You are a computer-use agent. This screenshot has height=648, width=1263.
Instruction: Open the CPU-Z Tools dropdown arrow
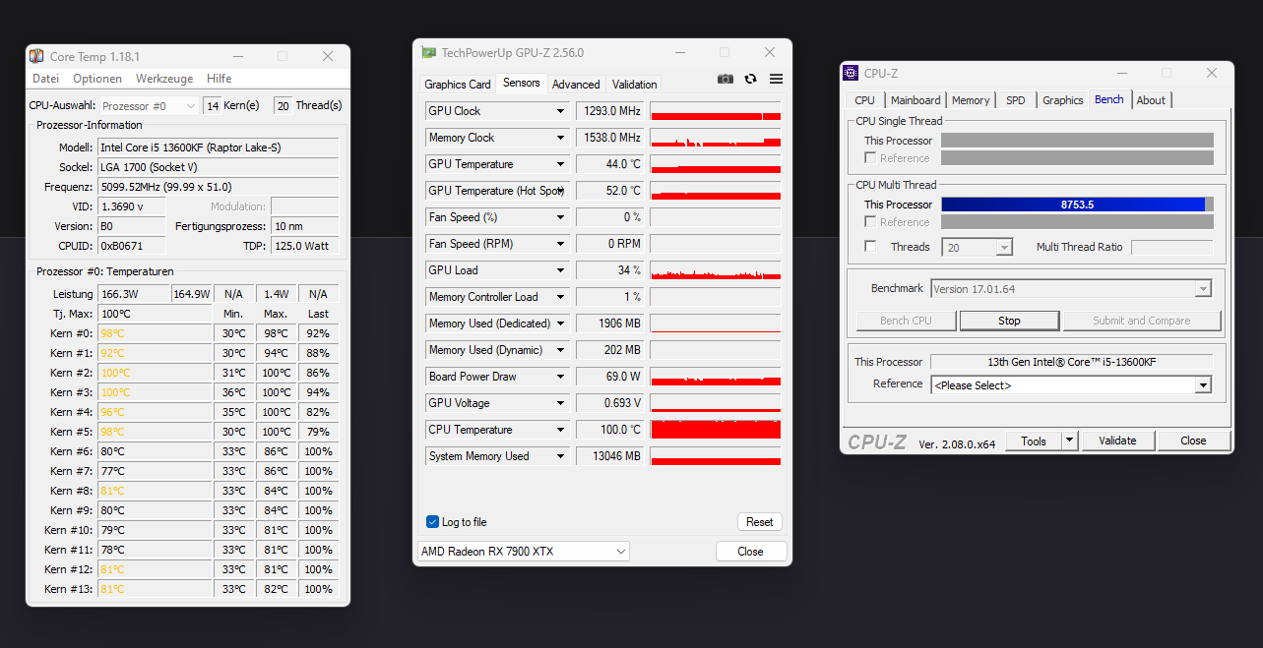(1070, 441)
